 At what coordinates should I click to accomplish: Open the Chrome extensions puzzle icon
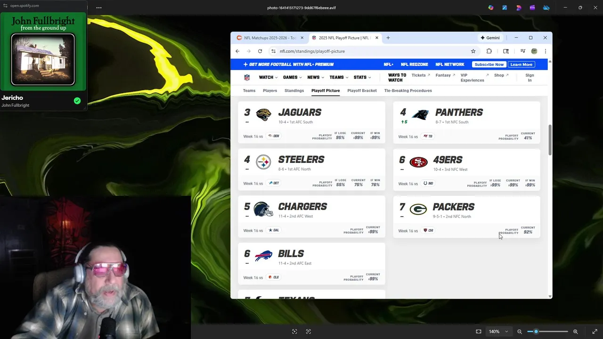(489, 51)
